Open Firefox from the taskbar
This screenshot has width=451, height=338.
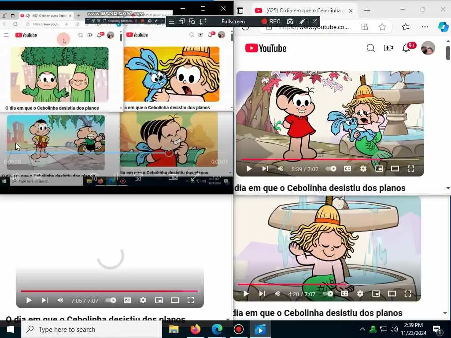[196, 329]
